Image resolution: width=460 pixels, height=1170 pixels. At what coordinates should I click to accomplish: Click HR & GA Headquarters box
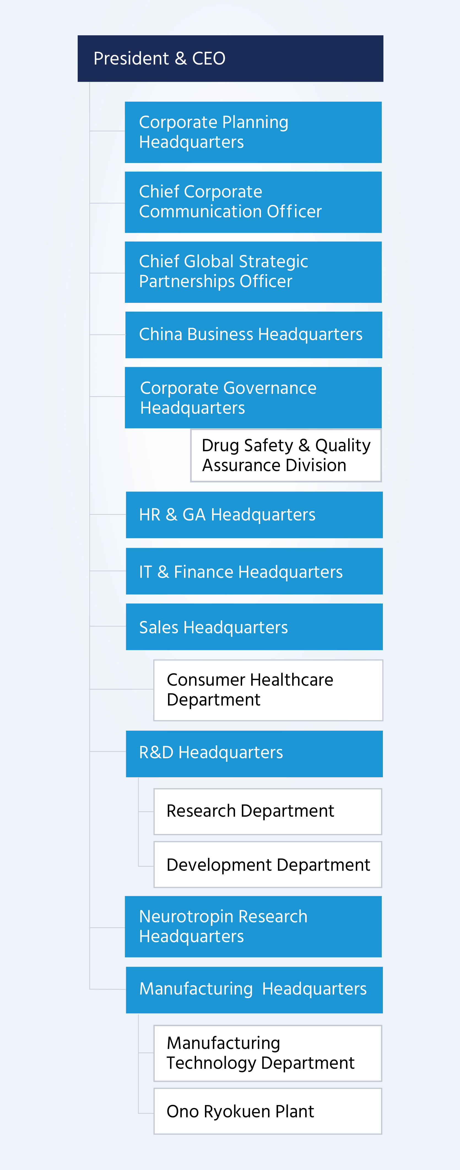(x=254, y=515)
